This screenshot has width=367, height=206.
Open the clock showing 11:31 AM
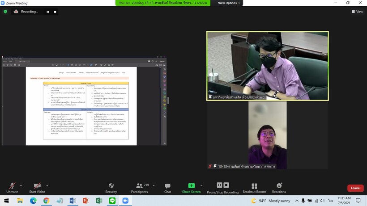tap(344, 201)
